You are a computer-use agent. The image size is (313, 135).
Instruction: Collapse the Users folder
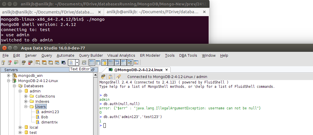26,107
